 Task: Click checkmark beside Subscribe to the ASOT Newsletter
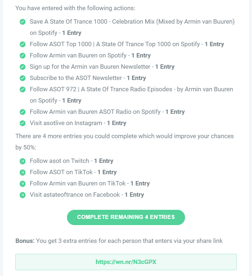(x=23, y=78)
